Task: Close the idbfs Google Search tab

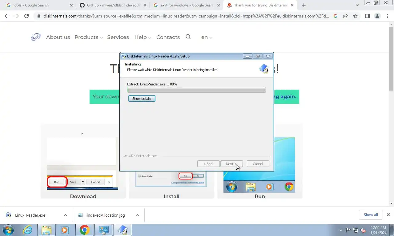Action: 71,5
